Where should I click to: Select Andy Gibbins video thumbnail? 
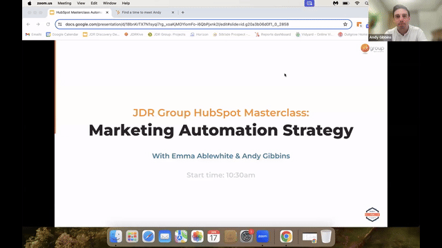click(x=405, y=21)
